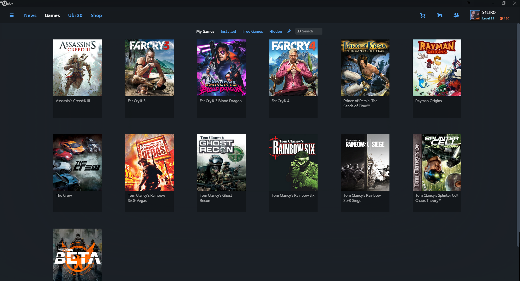Image resolution: width=520 pixels, height=281 pixels.
Task: Click the 150 points balance
Action: [x=506, y=18]
